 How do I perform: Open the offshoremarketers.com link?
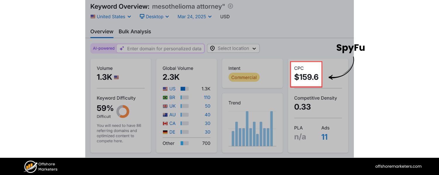pos(398,166)
